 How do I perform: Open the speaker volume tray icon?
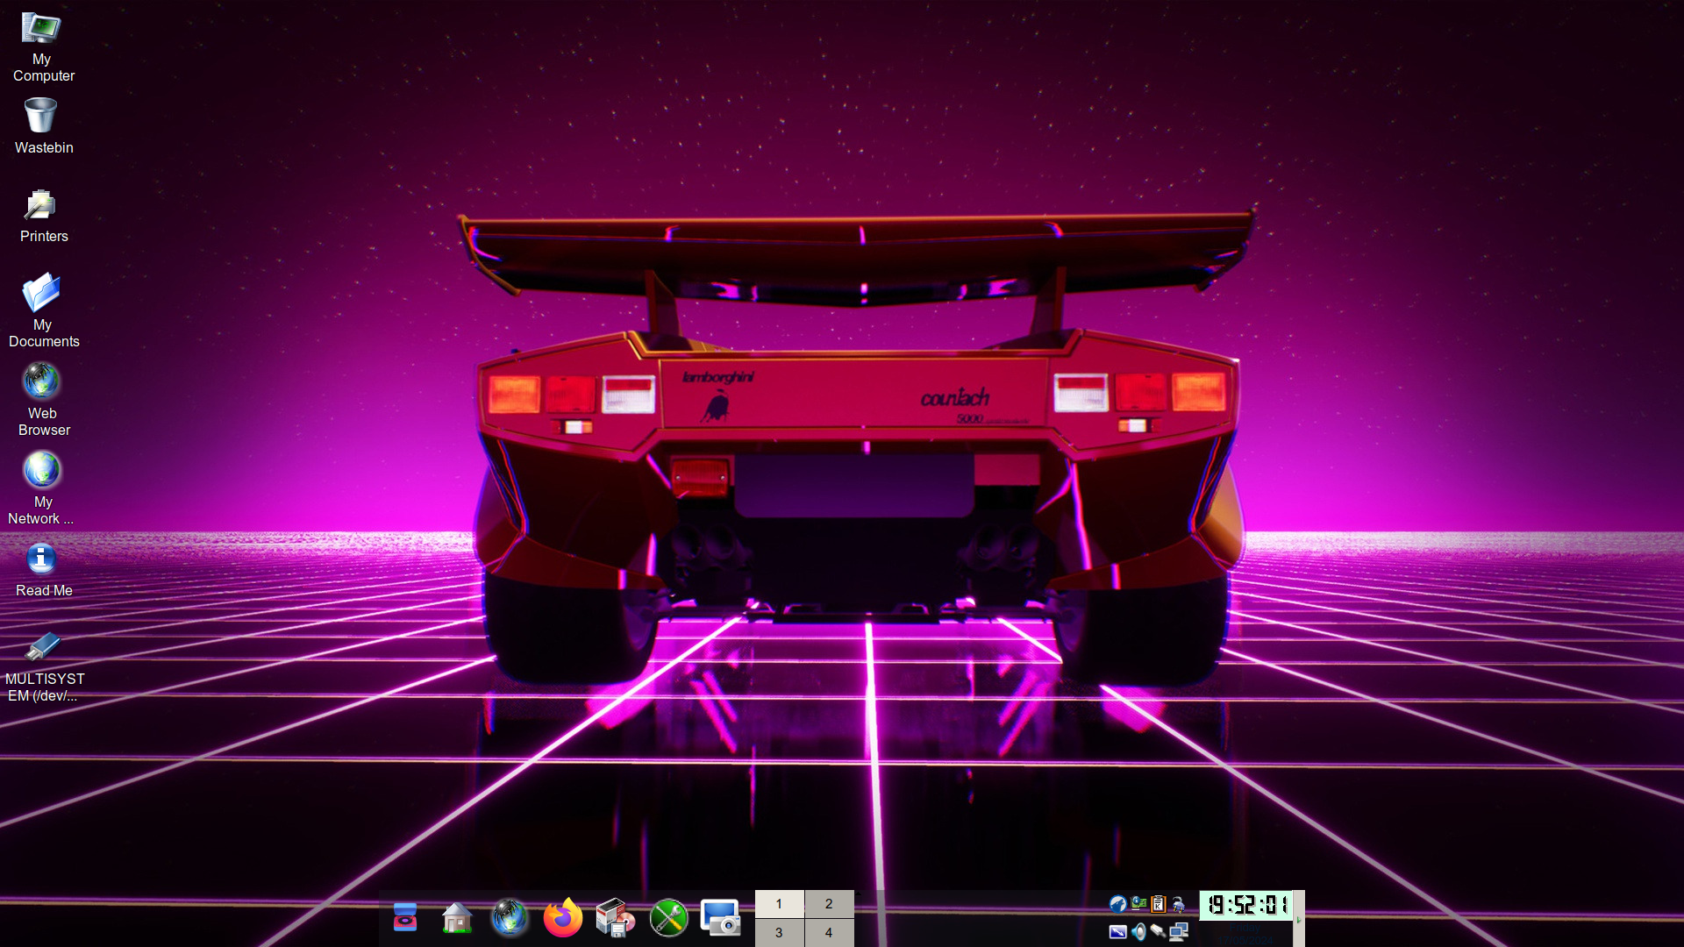[1138, 932]
